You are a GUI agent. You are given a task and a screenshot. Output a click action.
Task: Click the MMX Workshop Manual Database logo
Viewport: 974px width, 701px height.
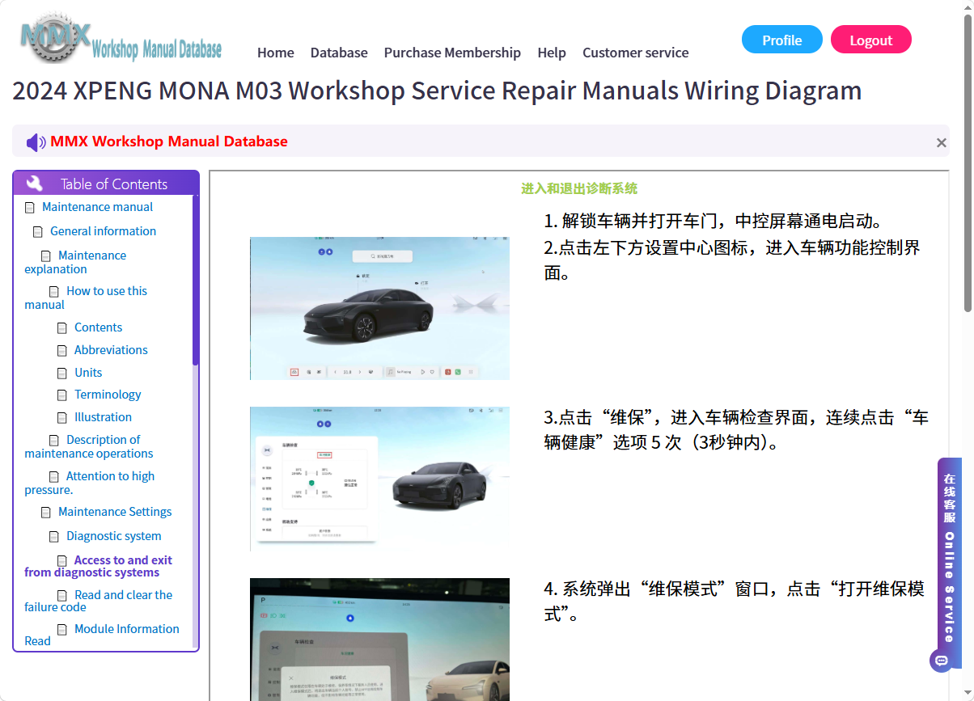[121, 38]
